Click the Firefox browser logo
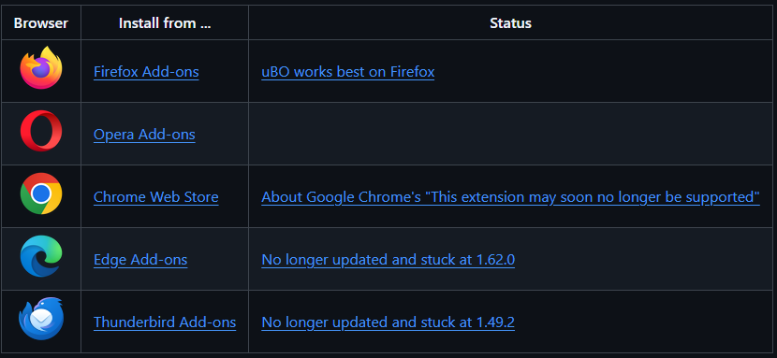 click(x=41, y=67)
